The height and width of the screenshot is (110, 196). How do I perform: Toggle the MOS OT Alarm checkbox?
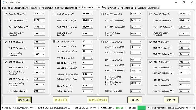151,42
